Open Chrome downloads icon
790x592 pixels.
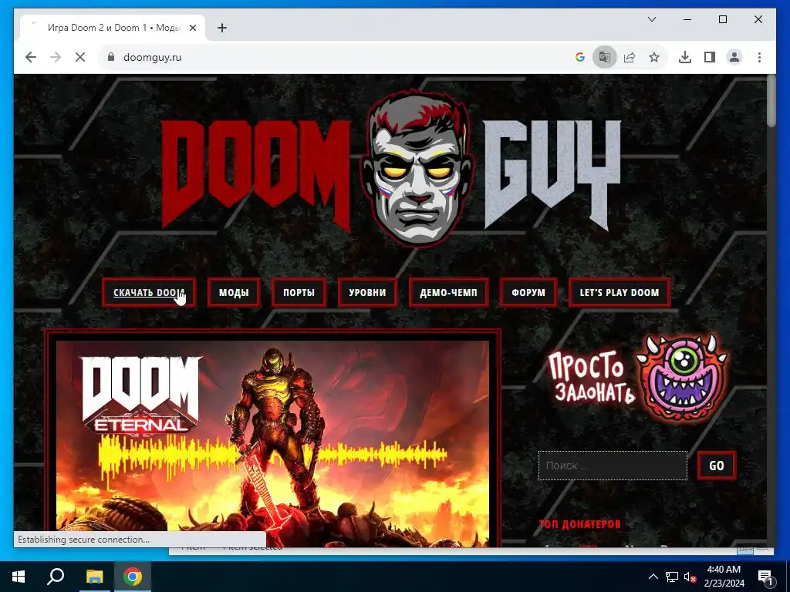[685, 57]
